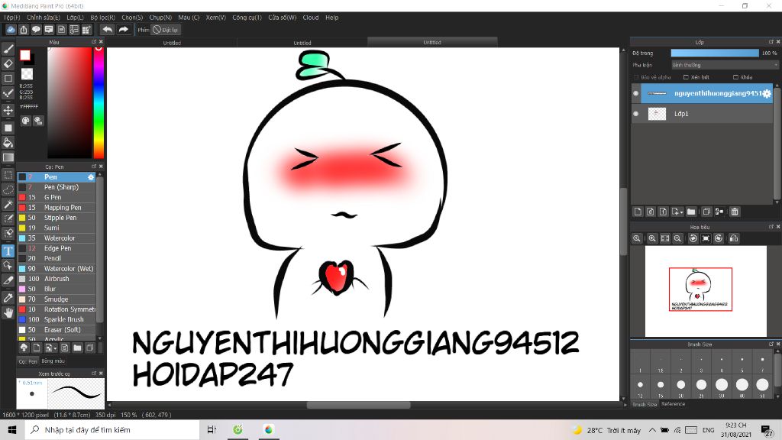
Task: Create a new raster layer
Action: tap(638, 212)
